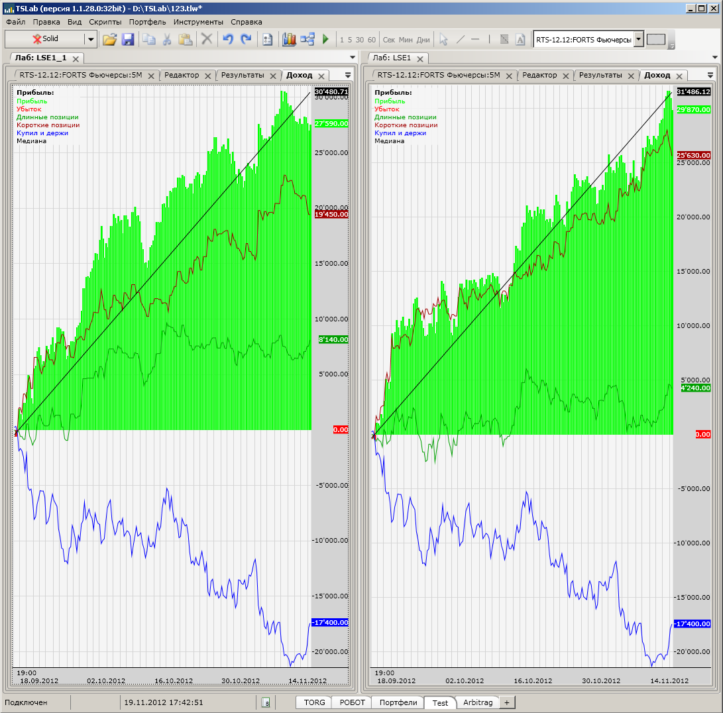This screenshot has width=723, height=713.
Task: Click the Save floppy disk icon
Action: [x=128, y=40]
